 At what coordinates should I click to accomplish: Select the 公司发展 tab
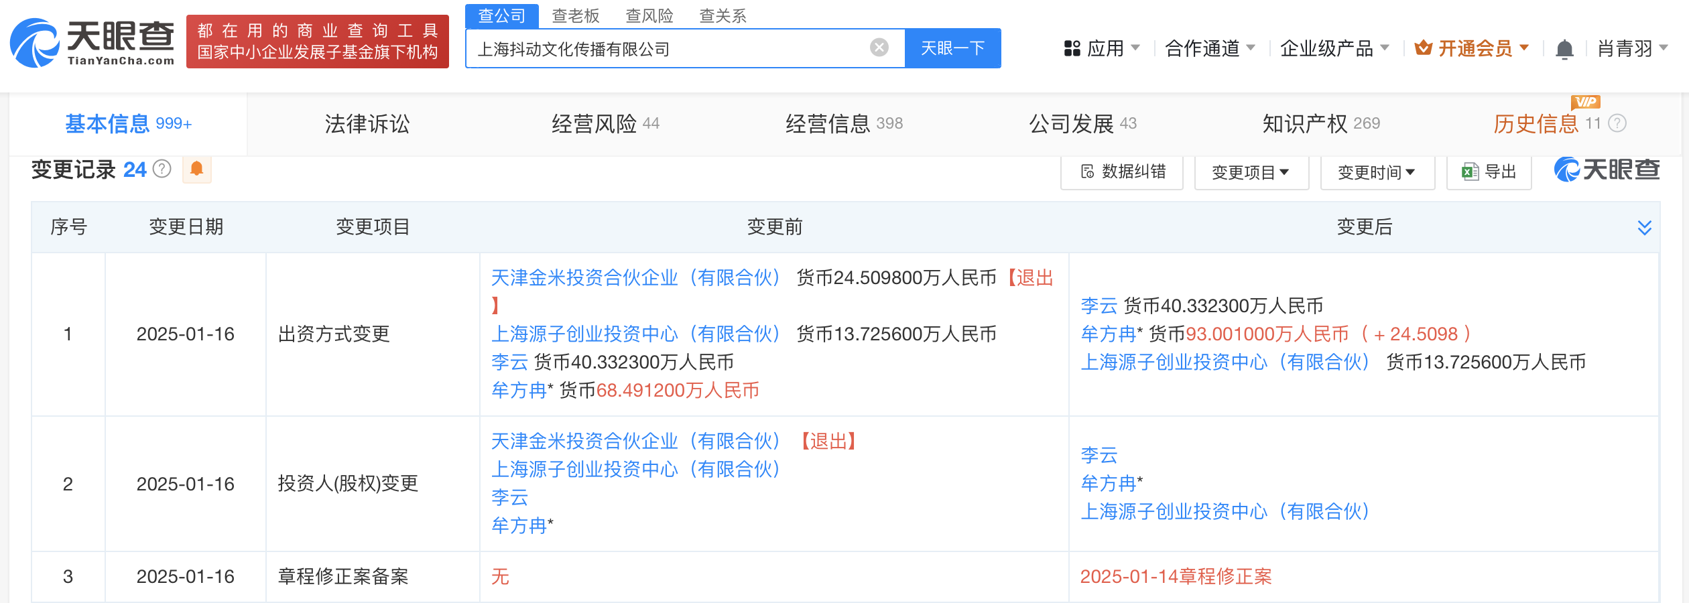pyautogui.click(x=1082, y=124)
